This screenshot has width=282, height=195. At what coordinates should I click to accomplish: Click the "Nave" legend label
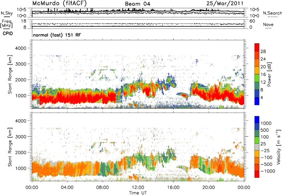click(x=268, y=24)
